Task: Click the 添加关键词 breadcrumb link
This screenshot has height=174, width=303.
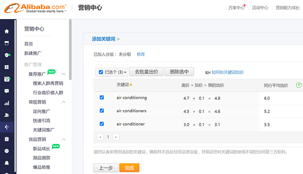Action: click(103, 39)
